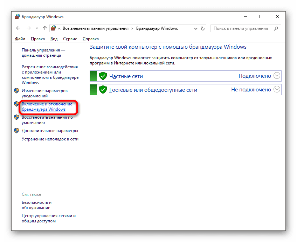Maximize the Брандмауэр Windows window
This screenshot has height=242, width=297.
[x=261, y=17]
